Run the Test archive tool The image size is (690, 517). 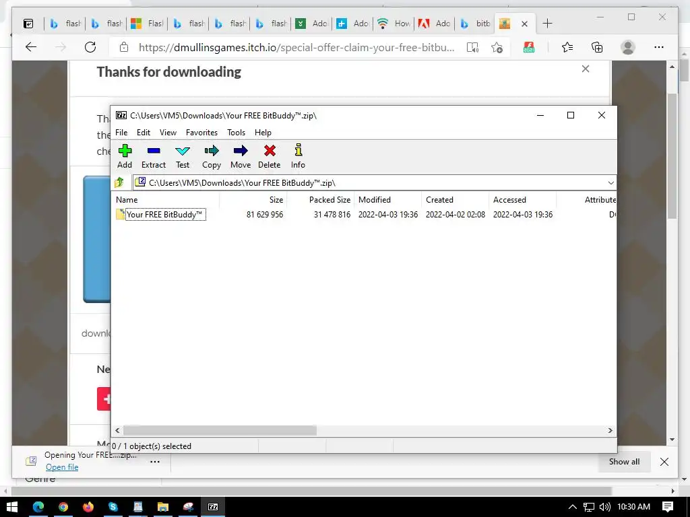pyautogui.click(x=182, y=156)
